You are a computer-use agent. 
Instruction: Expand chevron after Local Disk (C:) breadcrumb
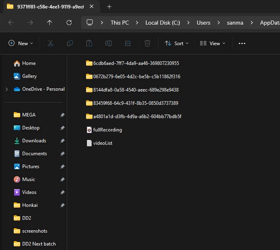[x=188, y=23]
